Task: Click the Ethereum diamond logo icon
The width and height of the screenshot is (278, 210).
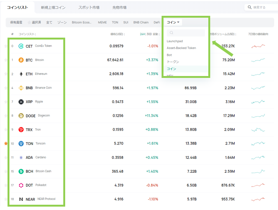Action: point(21,74)
